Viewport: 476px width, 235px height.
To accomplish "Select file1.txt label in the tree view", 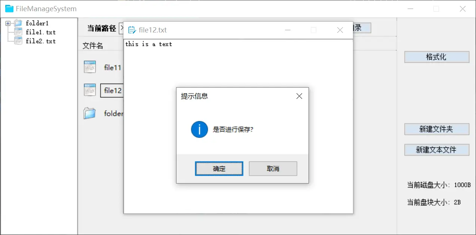I will click(x=40, y=32).
